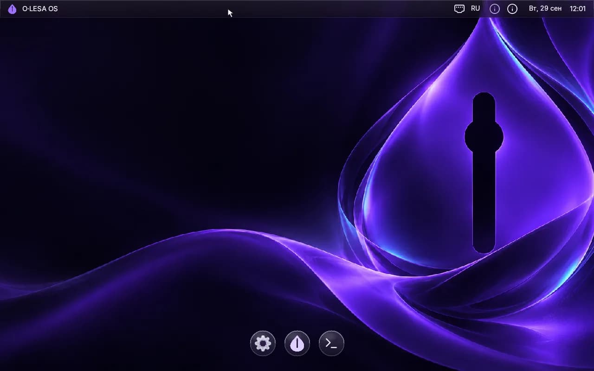Click the purple droplet logo in the top bar
Image resolution: width=594 pixels, height=371 pixels.
[x=12, y=9]
